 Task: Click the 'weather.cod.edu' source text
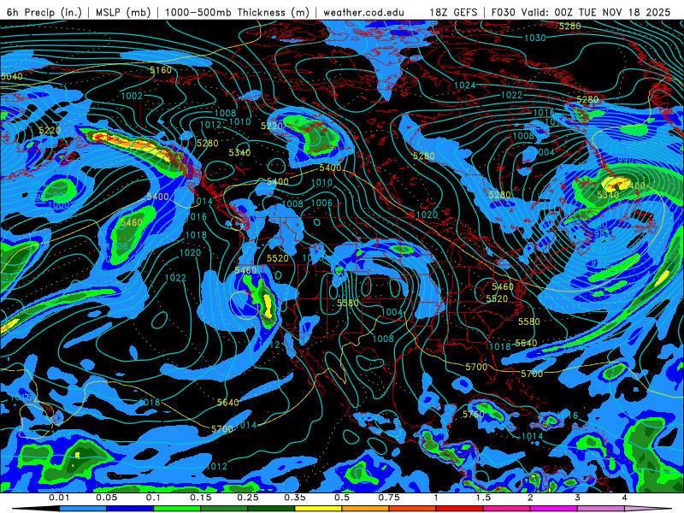[x=363, y=13]
